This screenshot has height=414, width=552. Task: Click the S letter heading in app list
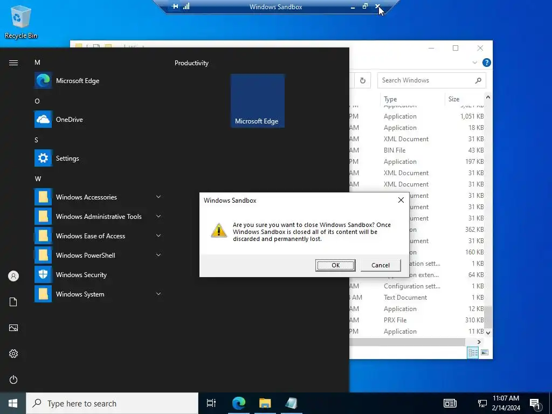36,140
